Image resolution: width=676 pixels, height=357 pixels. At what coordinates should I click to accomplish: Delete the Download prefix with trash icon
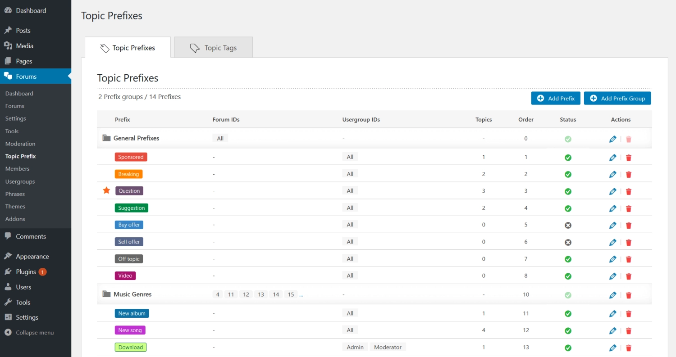point(629,348)
